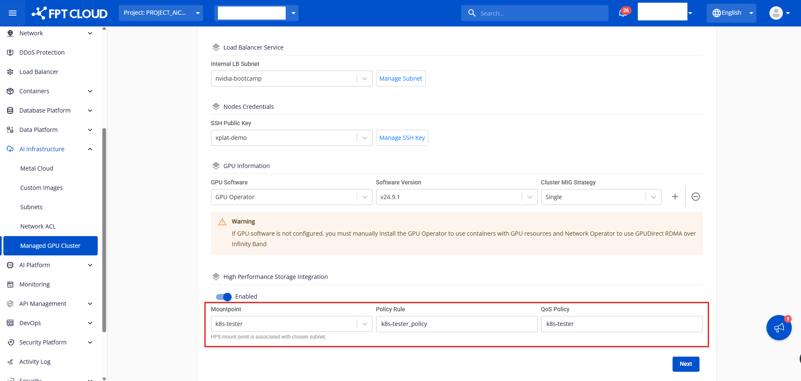Select Metal Cloud in sidebar
This screenshot has height=381, width=801.
[37, 168]
